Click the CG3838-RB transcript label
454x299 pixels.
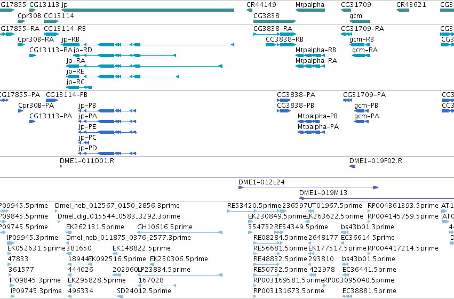285,39
